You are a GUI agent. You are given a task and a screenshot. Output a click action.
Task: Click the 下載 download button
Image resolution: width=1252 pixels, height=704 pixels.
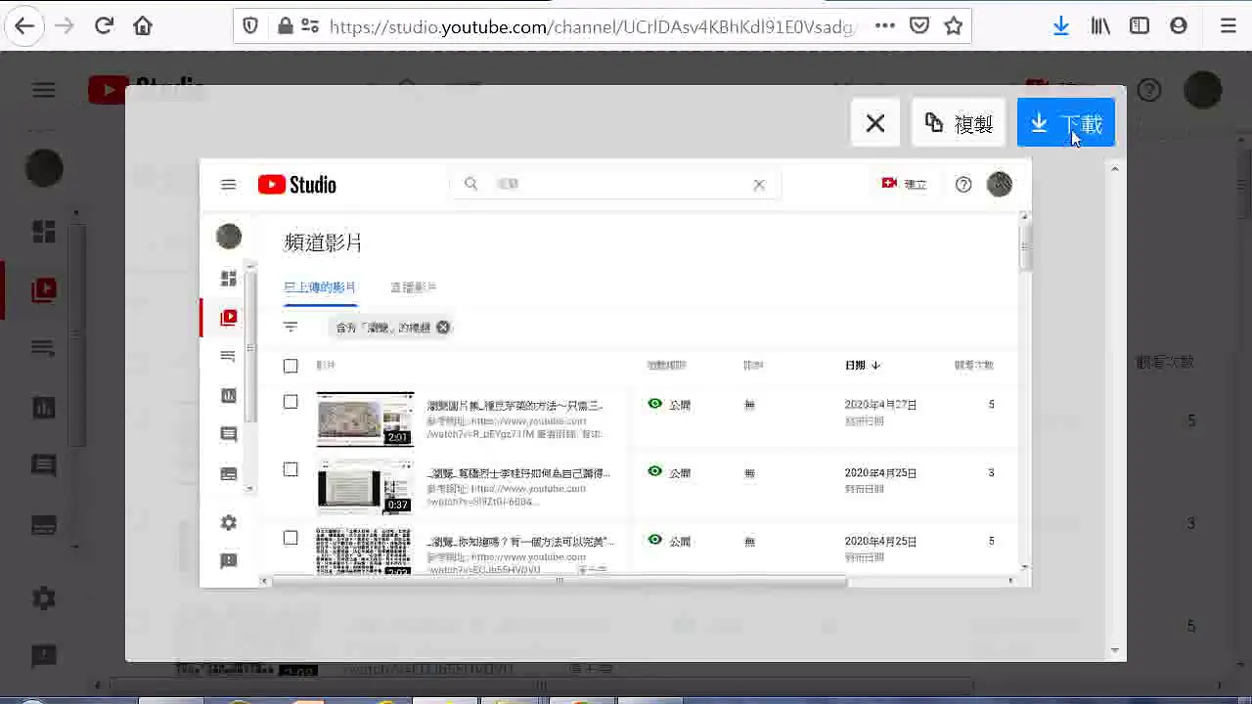(x=1066, y=123)
